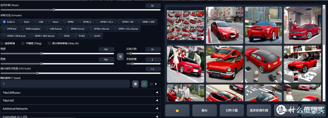Adjust the 迭代步数 (Steps) slider
Viewport: 328px width, 118px height.
point(80,10)
